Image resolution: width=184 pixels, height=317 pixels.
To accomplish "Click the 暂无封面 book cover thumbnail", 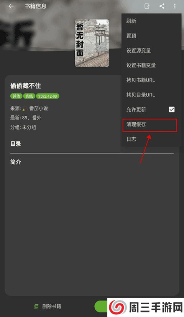I will [x=92, y=43].
